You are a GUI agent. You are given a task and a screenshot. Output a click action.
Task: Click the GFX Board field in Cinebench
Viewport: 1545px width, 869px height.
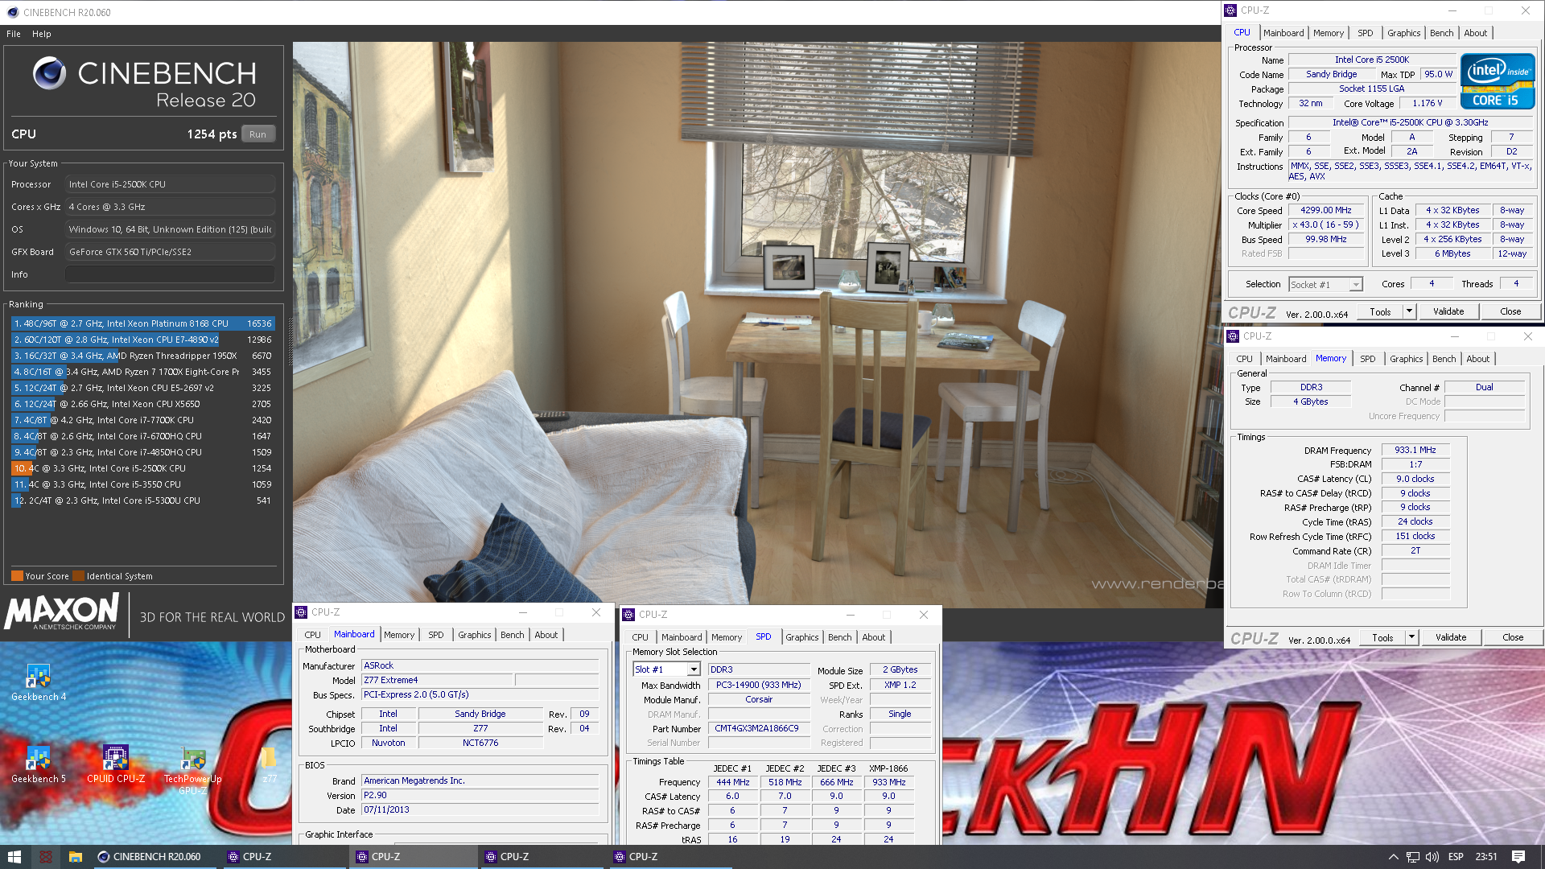tap(170, 252)
